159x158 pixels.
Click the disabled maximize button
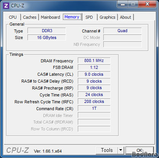point(133,4)
